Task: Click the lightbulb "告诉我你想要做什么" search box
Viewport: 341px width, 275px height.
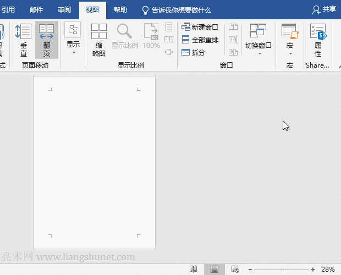Action: click(x=177, y=10)
